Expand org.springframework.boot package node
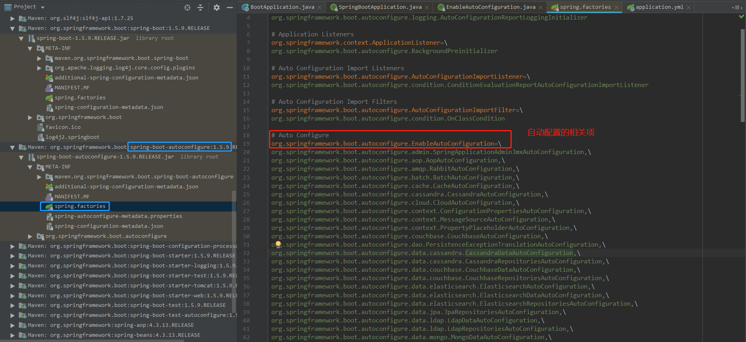Viewport: 746px width, 342px height. point(30,117)
